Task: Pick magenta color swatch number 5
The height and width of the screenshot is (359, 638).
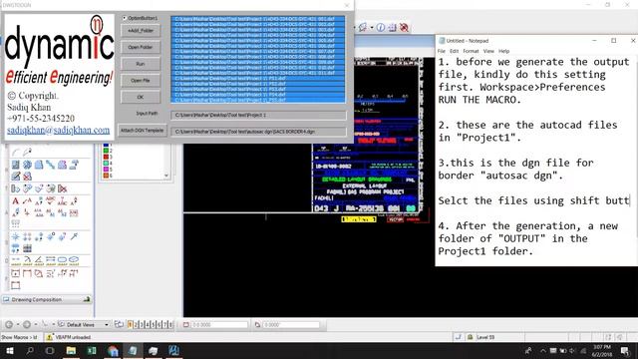Action: coord(106,169)
